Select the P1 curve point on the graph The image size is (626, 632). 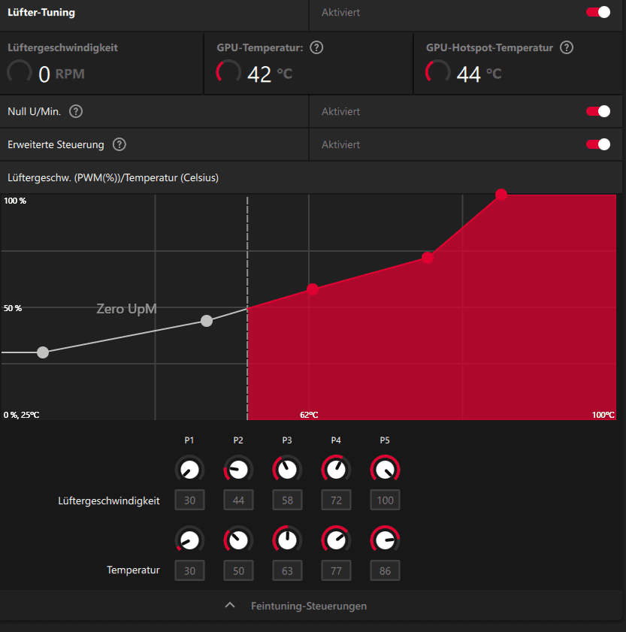coord(43,352)
